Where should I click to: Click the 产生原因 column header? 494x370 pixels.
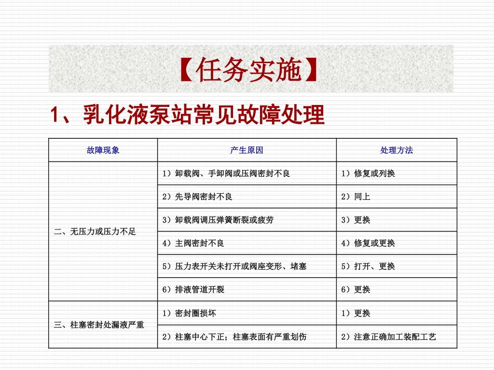pos(247,150)
